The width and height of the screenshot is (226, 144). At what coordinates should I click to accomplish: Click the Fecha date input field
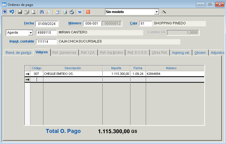47,24
